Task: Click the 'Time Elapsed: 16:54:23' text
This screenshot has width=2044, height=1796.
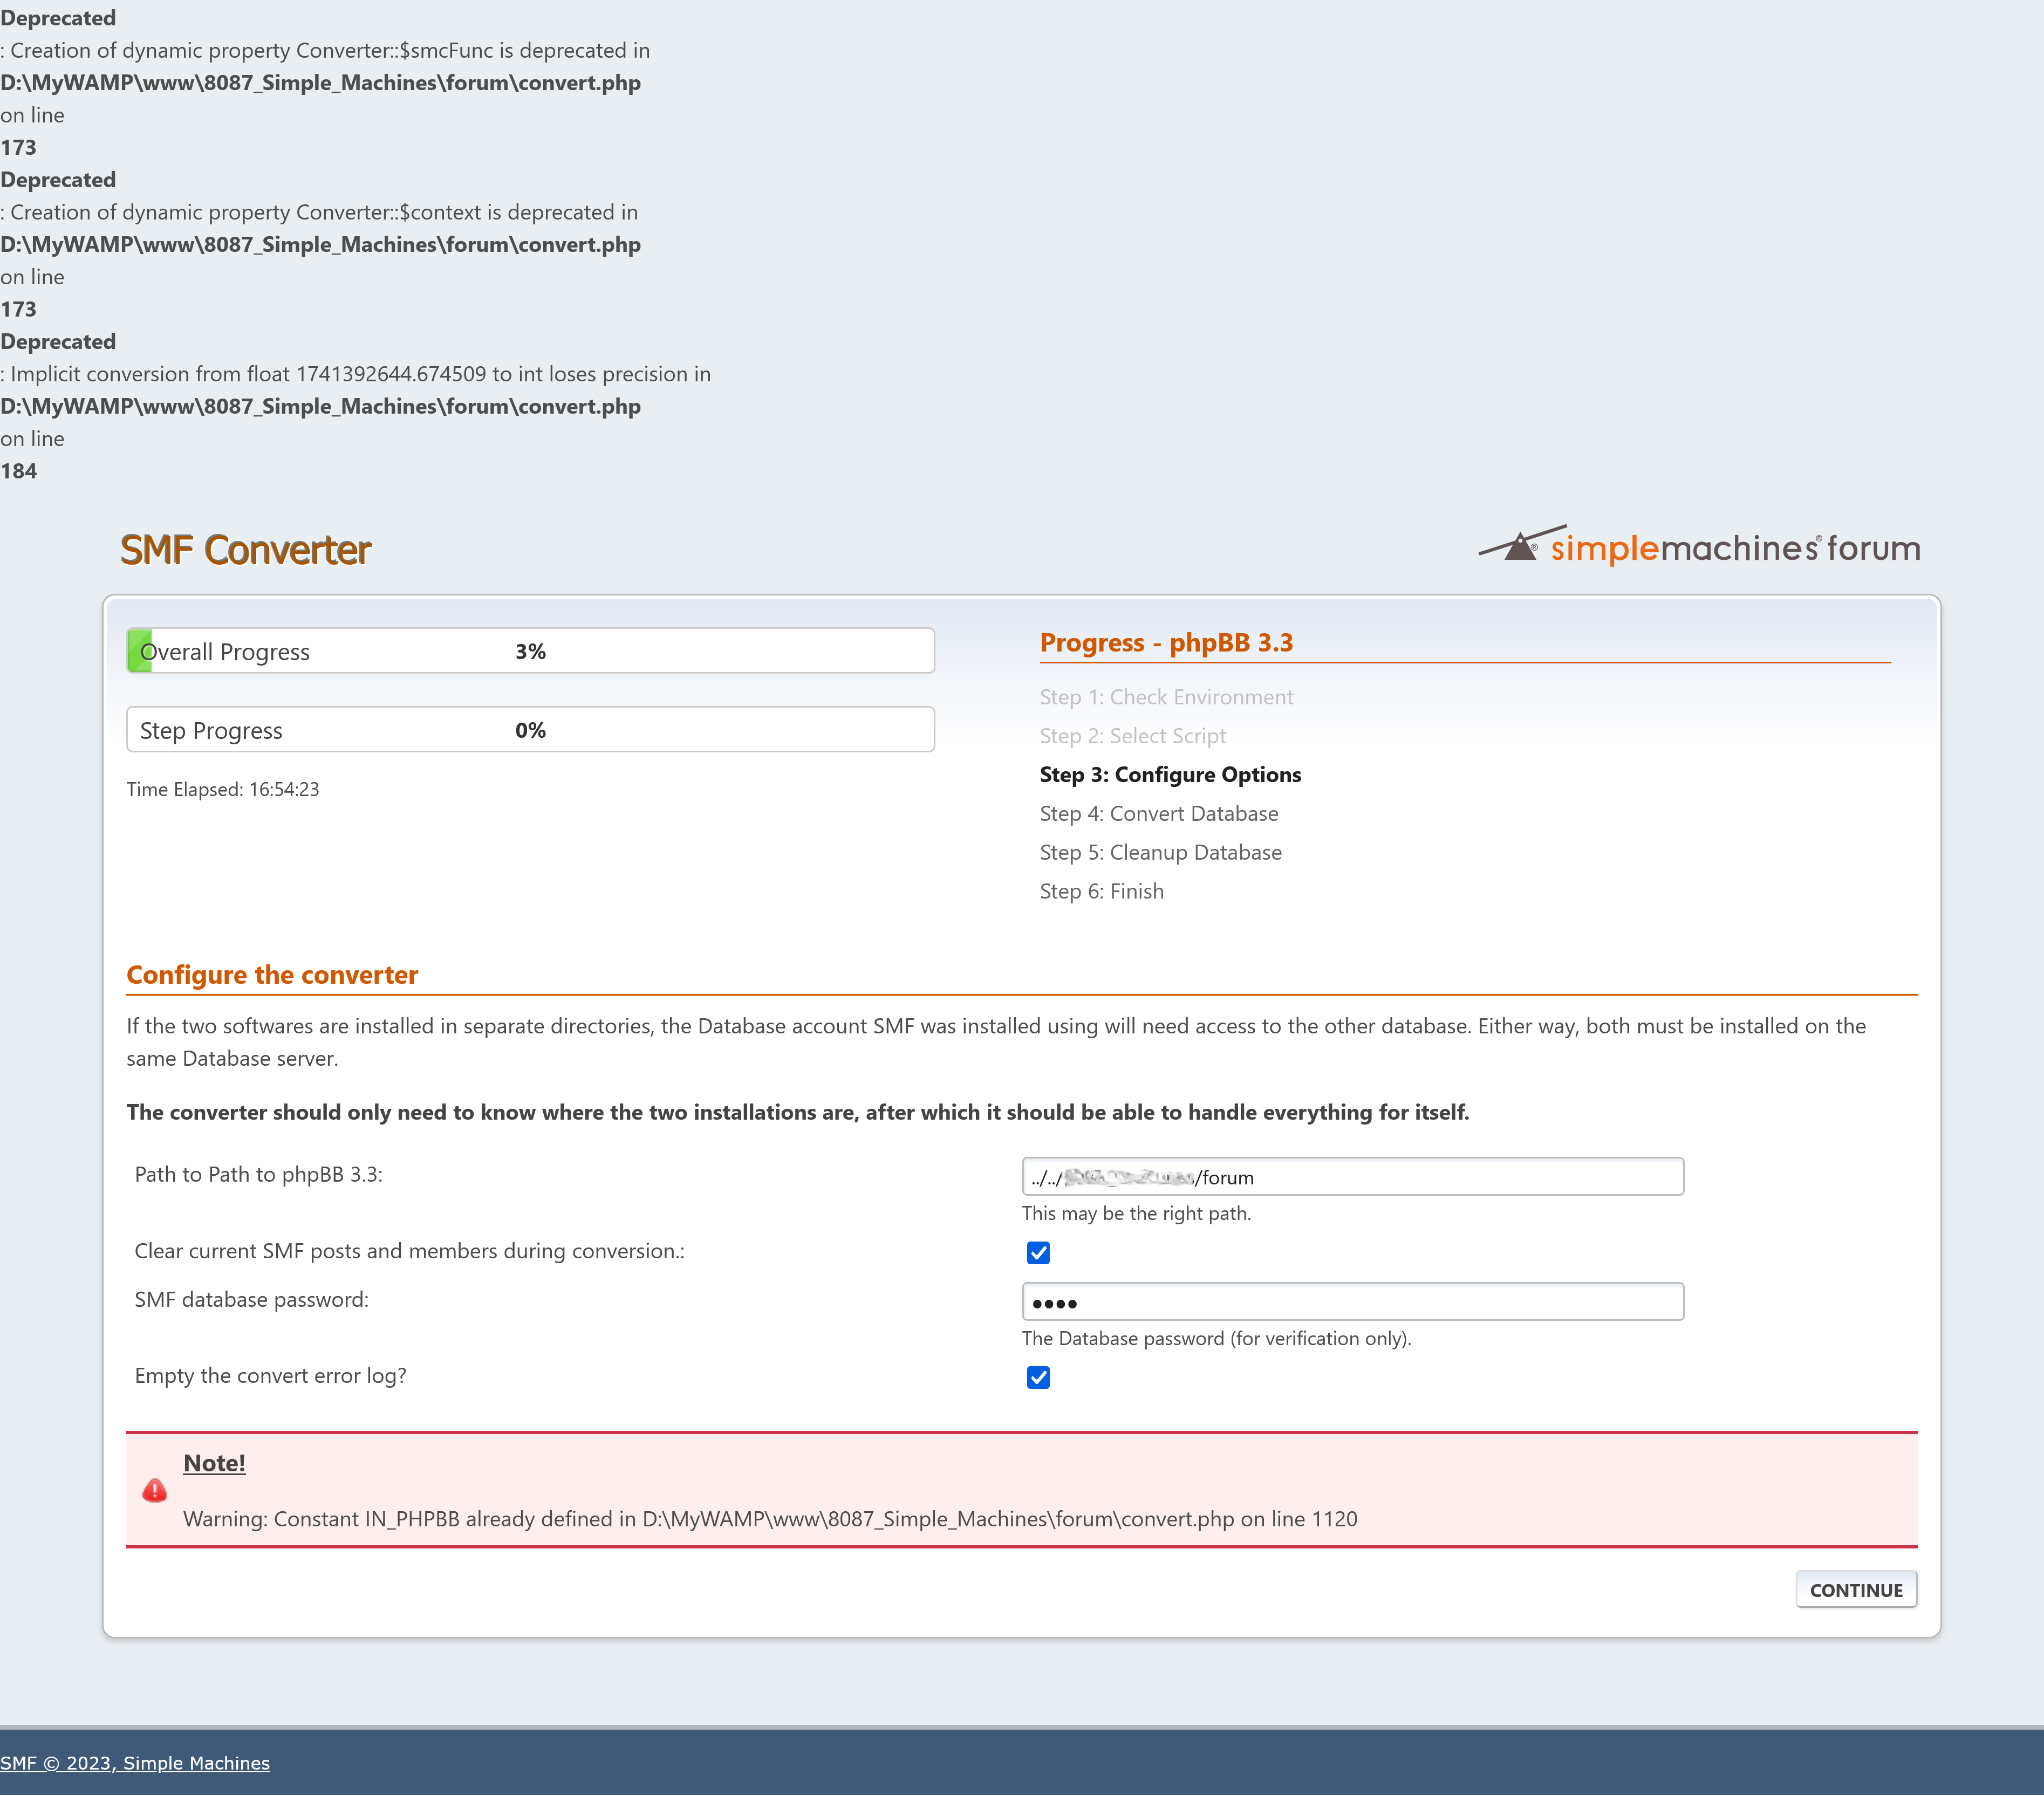Action: (223, 790)
